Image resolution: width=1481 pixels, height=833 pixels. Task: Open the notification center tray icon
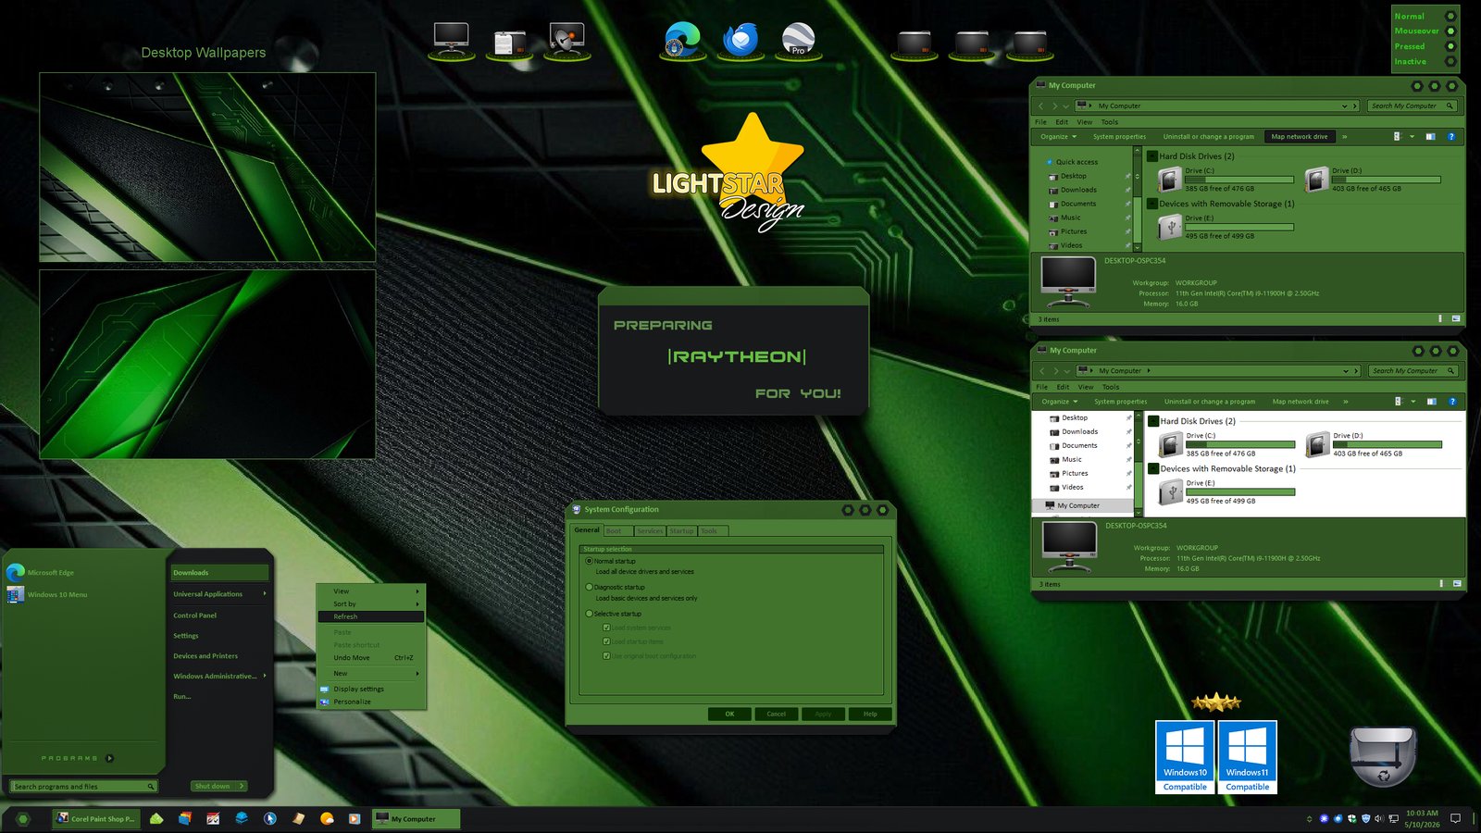1455,818
